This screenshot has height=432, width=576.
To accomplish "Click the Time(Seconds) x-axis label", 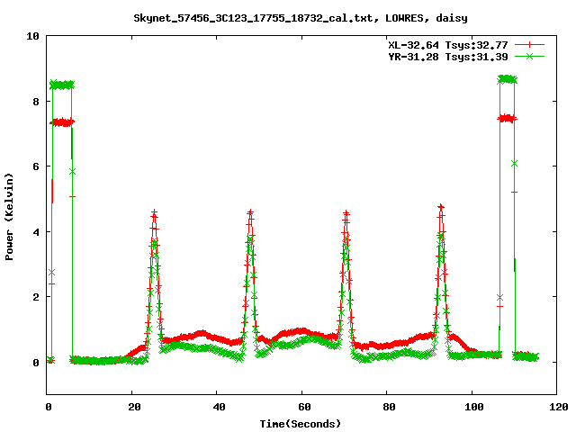I will click(x=300, y=424).
